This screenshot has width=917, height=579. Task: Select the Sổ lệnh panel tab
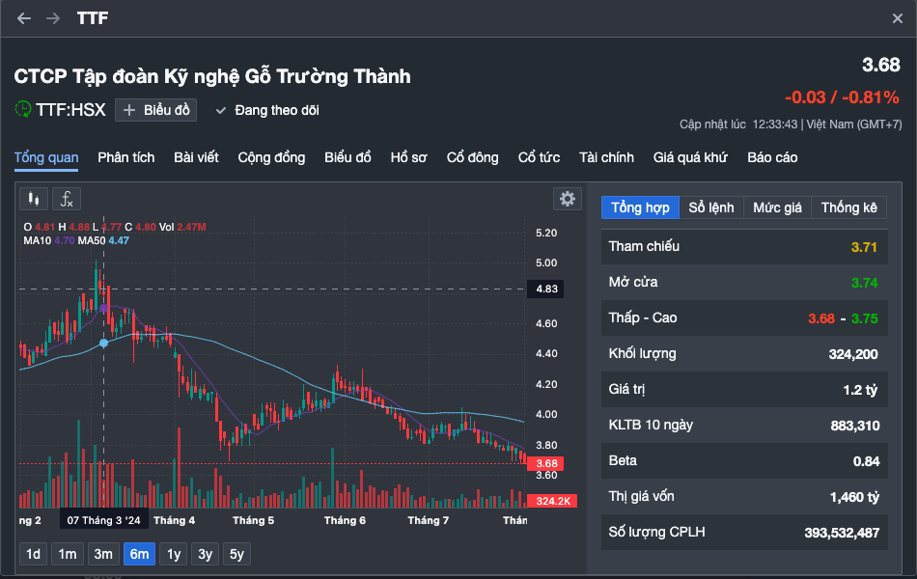[711, 207]
